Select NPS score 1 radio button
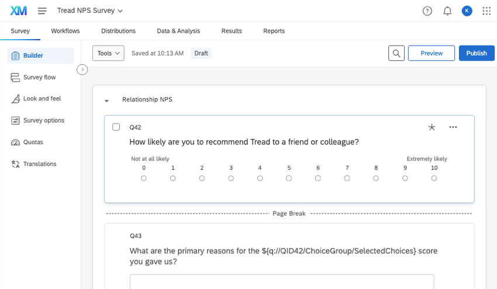497x289 pixels. pos(172,178)
